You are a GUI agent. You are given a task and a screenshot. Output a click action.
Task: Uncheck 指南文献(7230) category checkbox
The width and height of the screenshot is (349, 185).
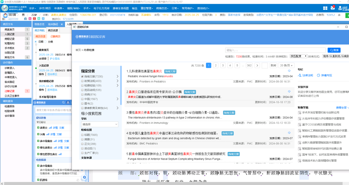[82, 77]
